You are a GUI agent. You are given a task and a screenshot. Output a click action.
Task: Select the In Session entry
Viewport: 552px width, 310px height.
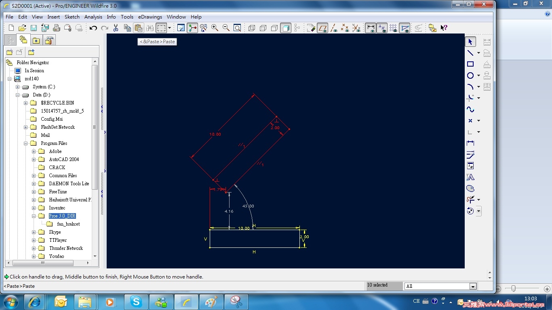[x=34, y=71]
